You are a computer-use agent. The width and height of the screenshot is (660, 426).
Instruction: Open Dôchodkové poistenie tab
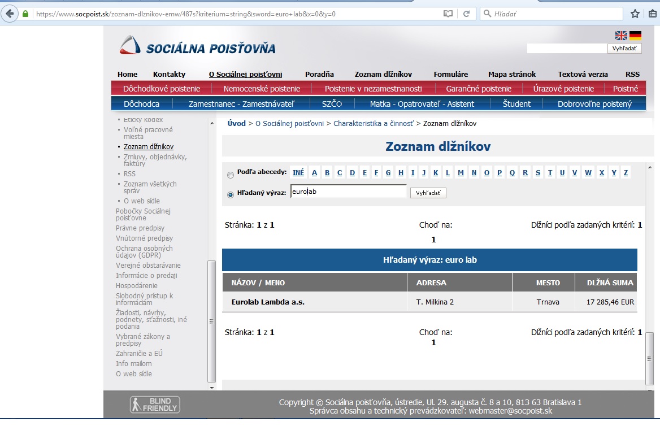tap(162, 89)
